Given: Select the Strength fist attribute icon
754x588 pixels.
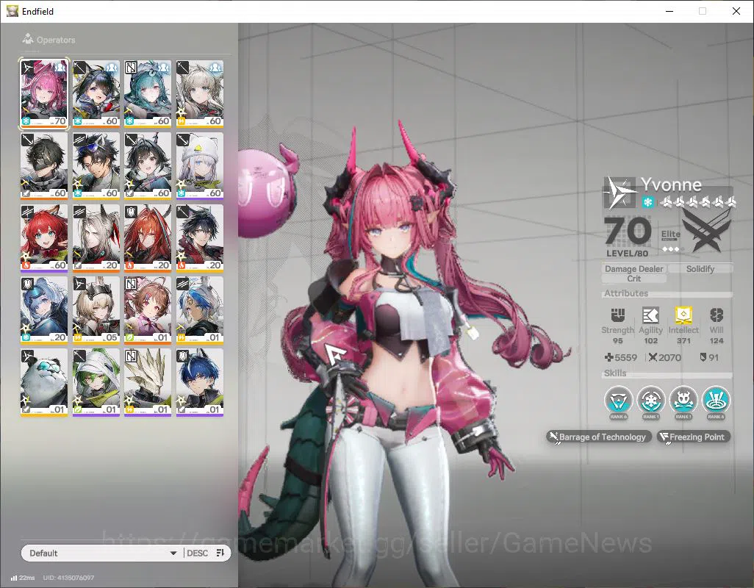Looking at the screenshot, I should coord(617,315).
